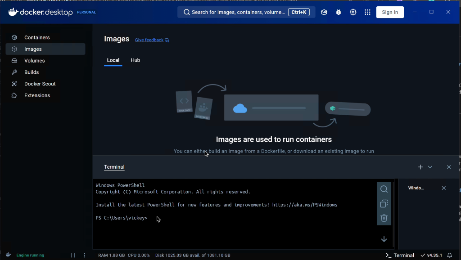
Task: Click the Engine running status
Action: coord(30,256)
